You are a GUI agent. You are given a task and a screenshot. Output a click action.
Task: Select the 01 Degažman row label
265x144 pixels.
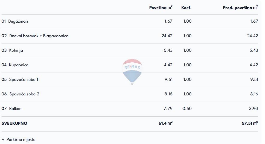[x=15, y=21]
